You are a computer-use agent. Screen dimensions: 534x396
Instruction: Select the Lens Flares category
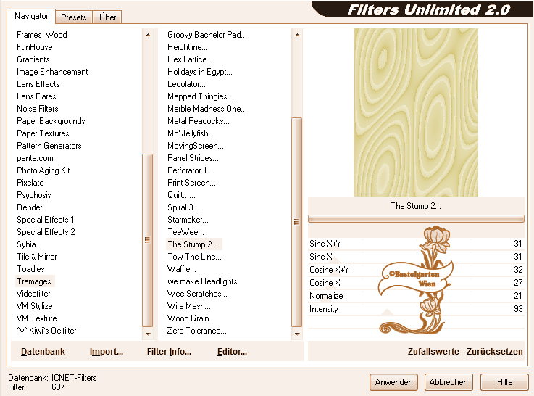click(x=36, y=96)
